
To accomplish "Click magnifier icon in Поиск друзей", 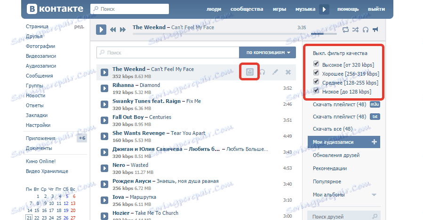I will 375,216.
